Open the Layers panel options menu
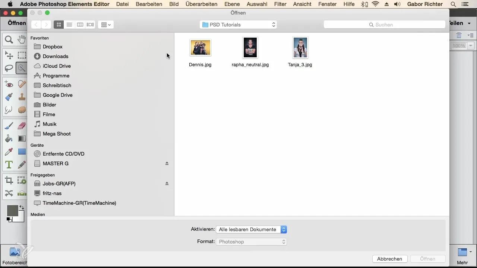 click(470, 35)
